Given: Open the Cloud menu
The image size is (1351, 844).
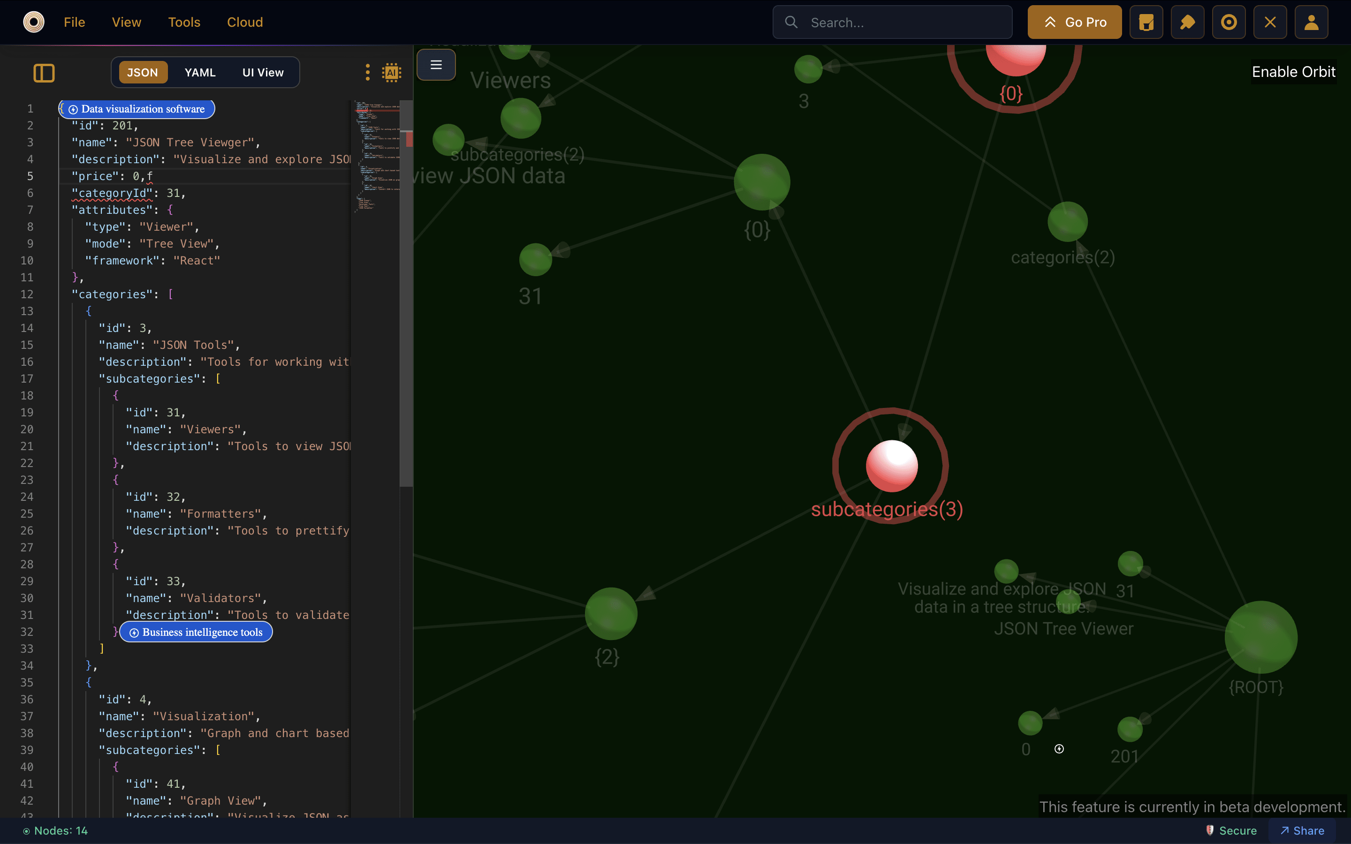Looking at the screenshot, I should point(244,23).
